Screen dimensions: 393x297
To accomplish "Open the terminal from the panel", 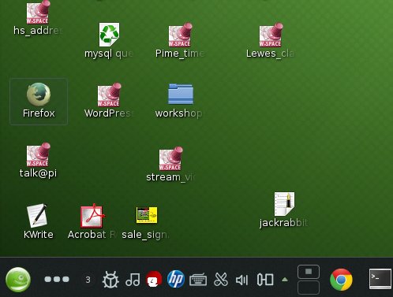I will point(380,279).
